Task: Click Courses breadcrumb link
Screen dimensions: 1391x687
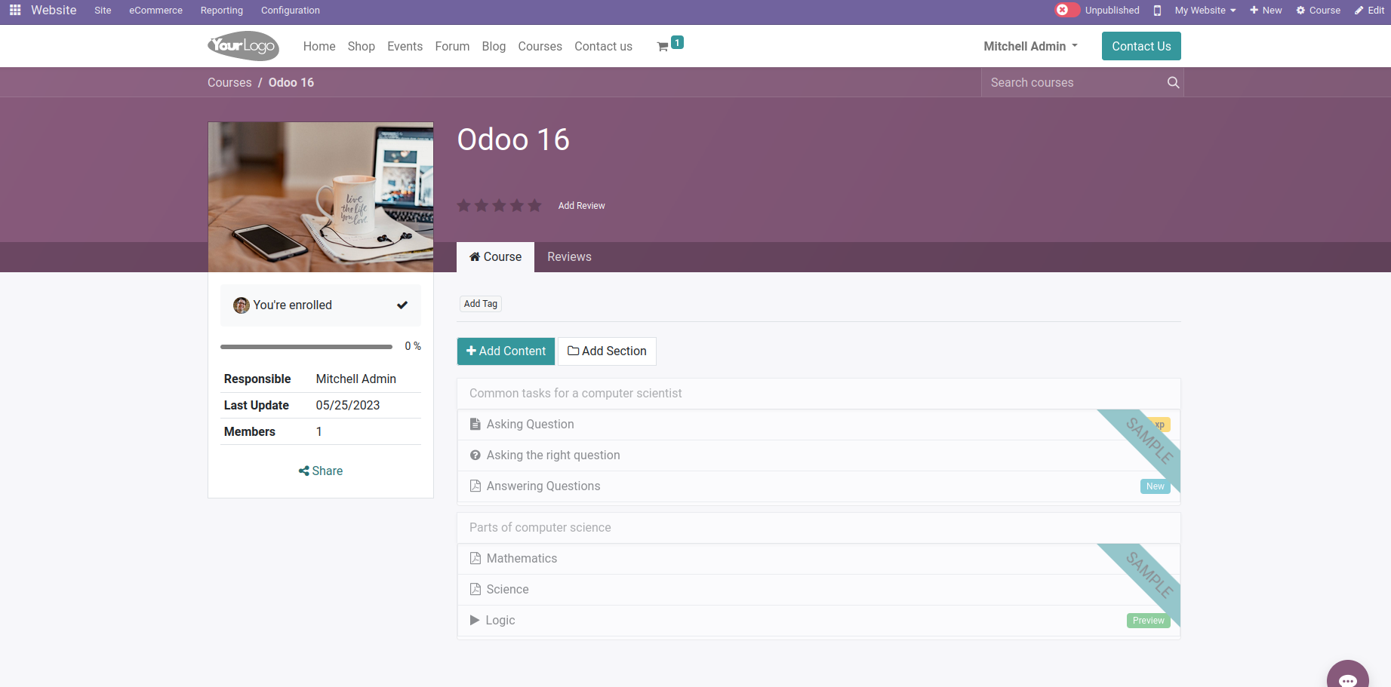Action: (x=229, y=82)
